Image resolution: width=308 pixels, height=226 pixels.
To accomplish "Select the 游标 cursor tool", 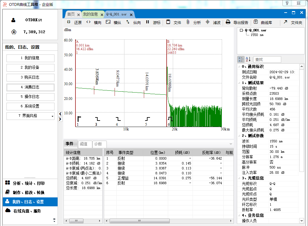I will point(148,22).
